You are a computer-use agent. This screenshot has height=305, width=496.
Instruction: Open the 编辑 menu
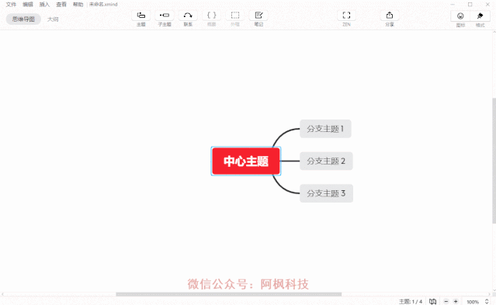click(28, 5)
